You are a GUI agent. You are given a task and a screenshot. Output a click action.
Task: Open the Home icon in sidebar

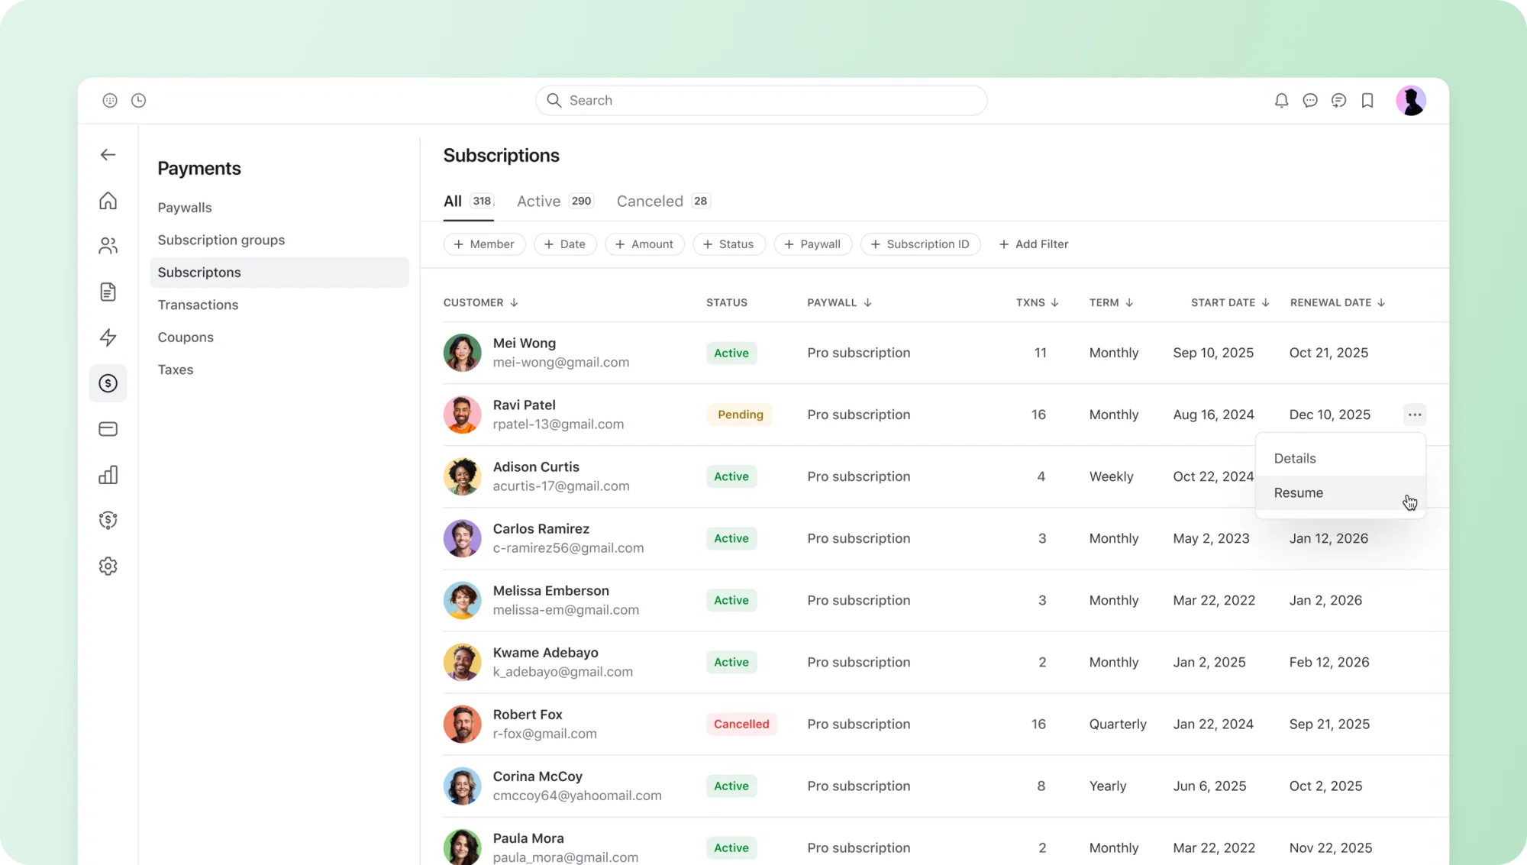coord(108,200)
